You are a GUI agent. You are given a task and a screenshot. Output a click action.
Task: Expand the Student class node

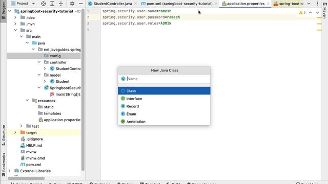(45, 81)
